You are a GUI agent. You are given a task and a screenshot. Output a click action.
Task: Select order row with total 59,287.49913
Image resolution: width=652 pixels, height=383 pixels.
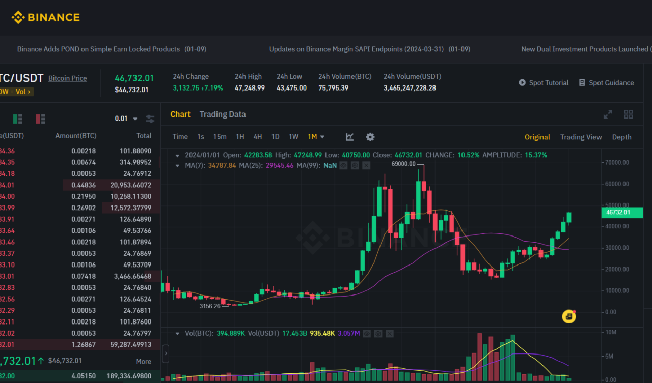click(80, 344)
